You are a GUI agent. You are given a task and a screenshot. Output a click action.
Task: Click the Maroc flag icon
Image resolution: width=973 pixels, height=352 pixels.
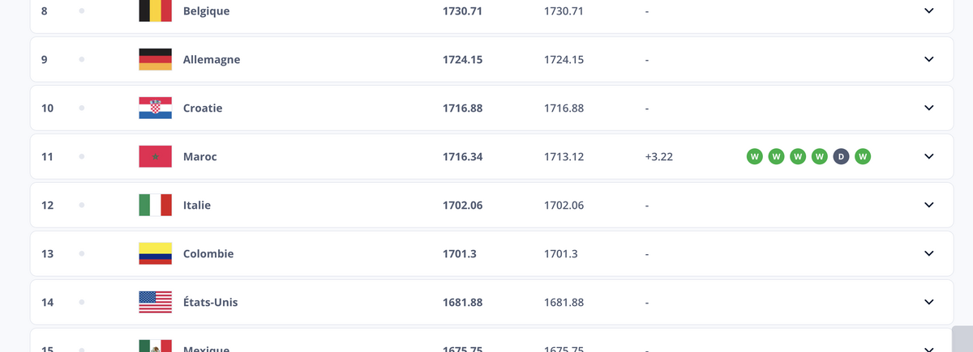point(155,156)
